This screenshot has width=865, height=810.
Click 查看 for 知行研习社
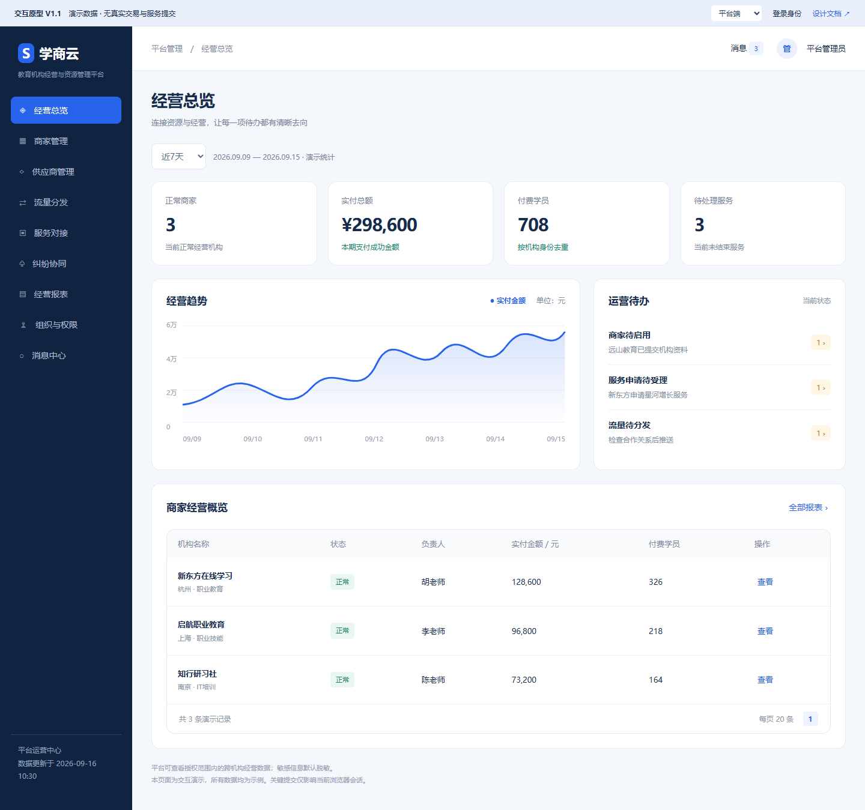(x=765, y=680)
